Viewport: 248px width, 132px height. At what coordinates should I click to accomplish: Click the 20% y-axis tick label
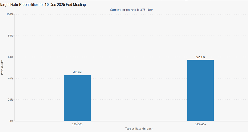coord(10,100)
